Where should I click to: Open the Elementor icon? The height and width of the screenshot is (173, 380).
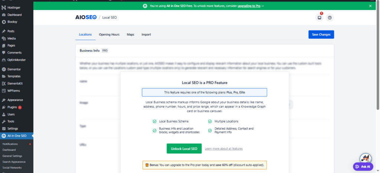click(4, 69)
